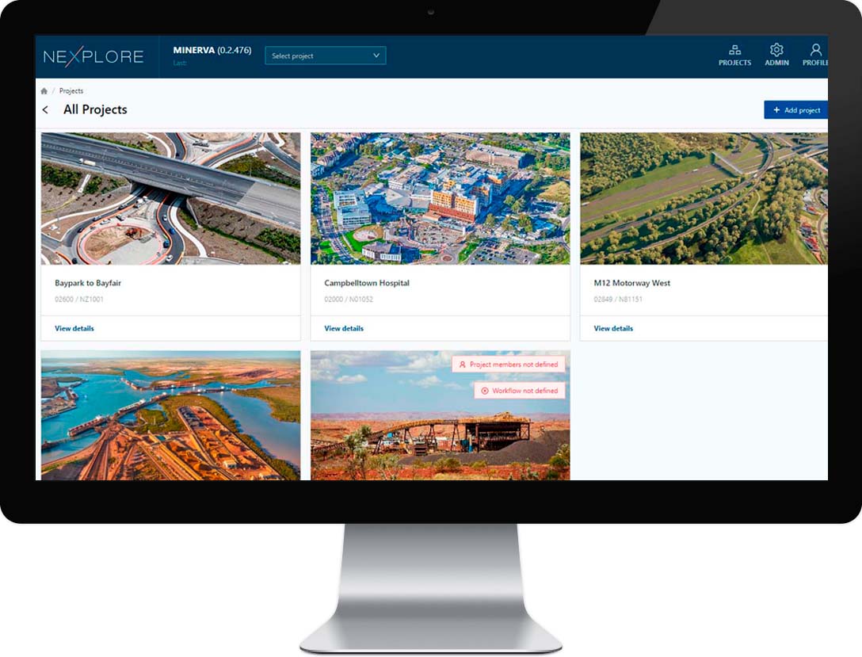Click the Project members not defined badge
Image resolution: width=862 pixels, height=657 pixels.
coord(509,365)
